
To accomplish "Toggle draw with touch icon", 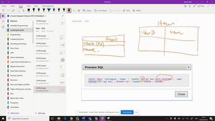I will pos(79,10).
